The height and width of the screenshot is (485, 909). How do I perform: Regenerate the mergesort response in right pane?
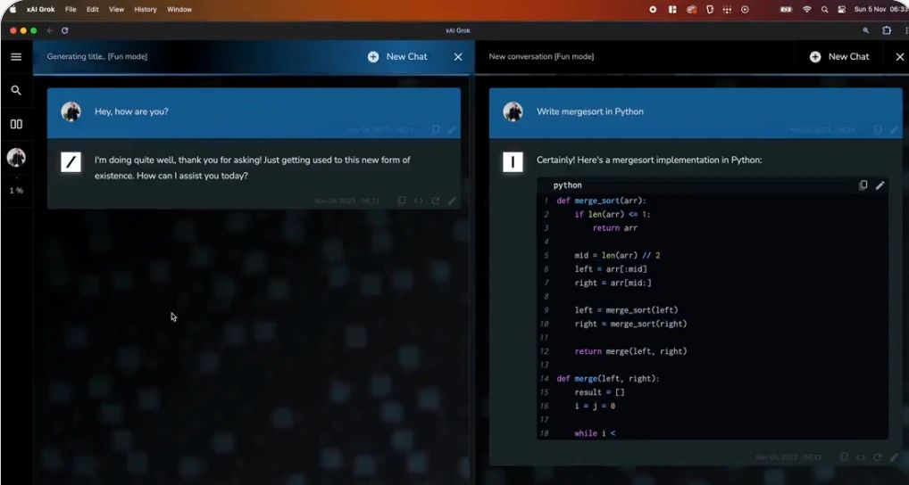[878, 457]
